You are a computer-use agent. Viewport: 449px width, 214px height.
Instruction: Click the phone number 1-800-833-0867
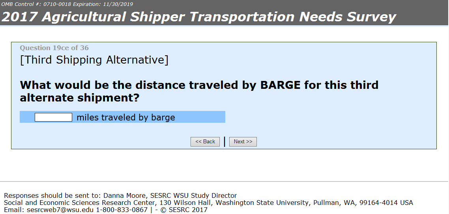click(x=122, y=210)
